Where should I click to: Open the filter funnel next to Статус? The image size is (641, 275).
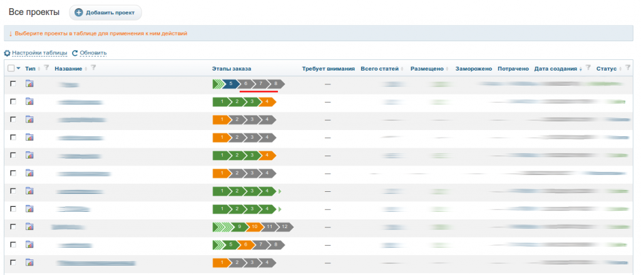pos(628,67)
